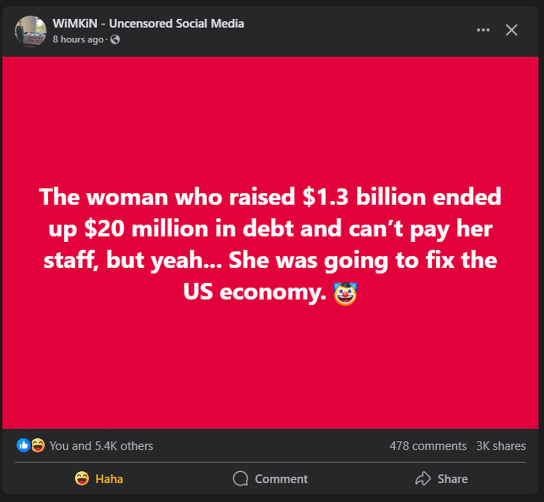Click the globe public audience icon

(115, 39)
